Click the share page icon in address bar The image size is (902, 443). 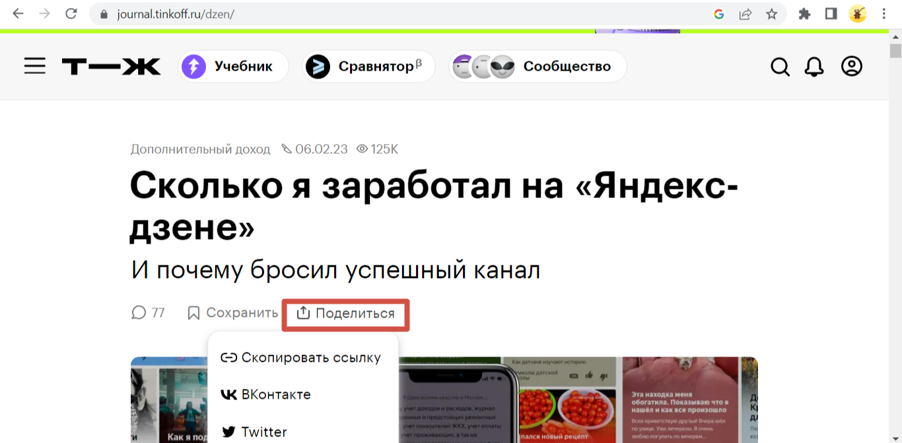click(x=746, y=14)
